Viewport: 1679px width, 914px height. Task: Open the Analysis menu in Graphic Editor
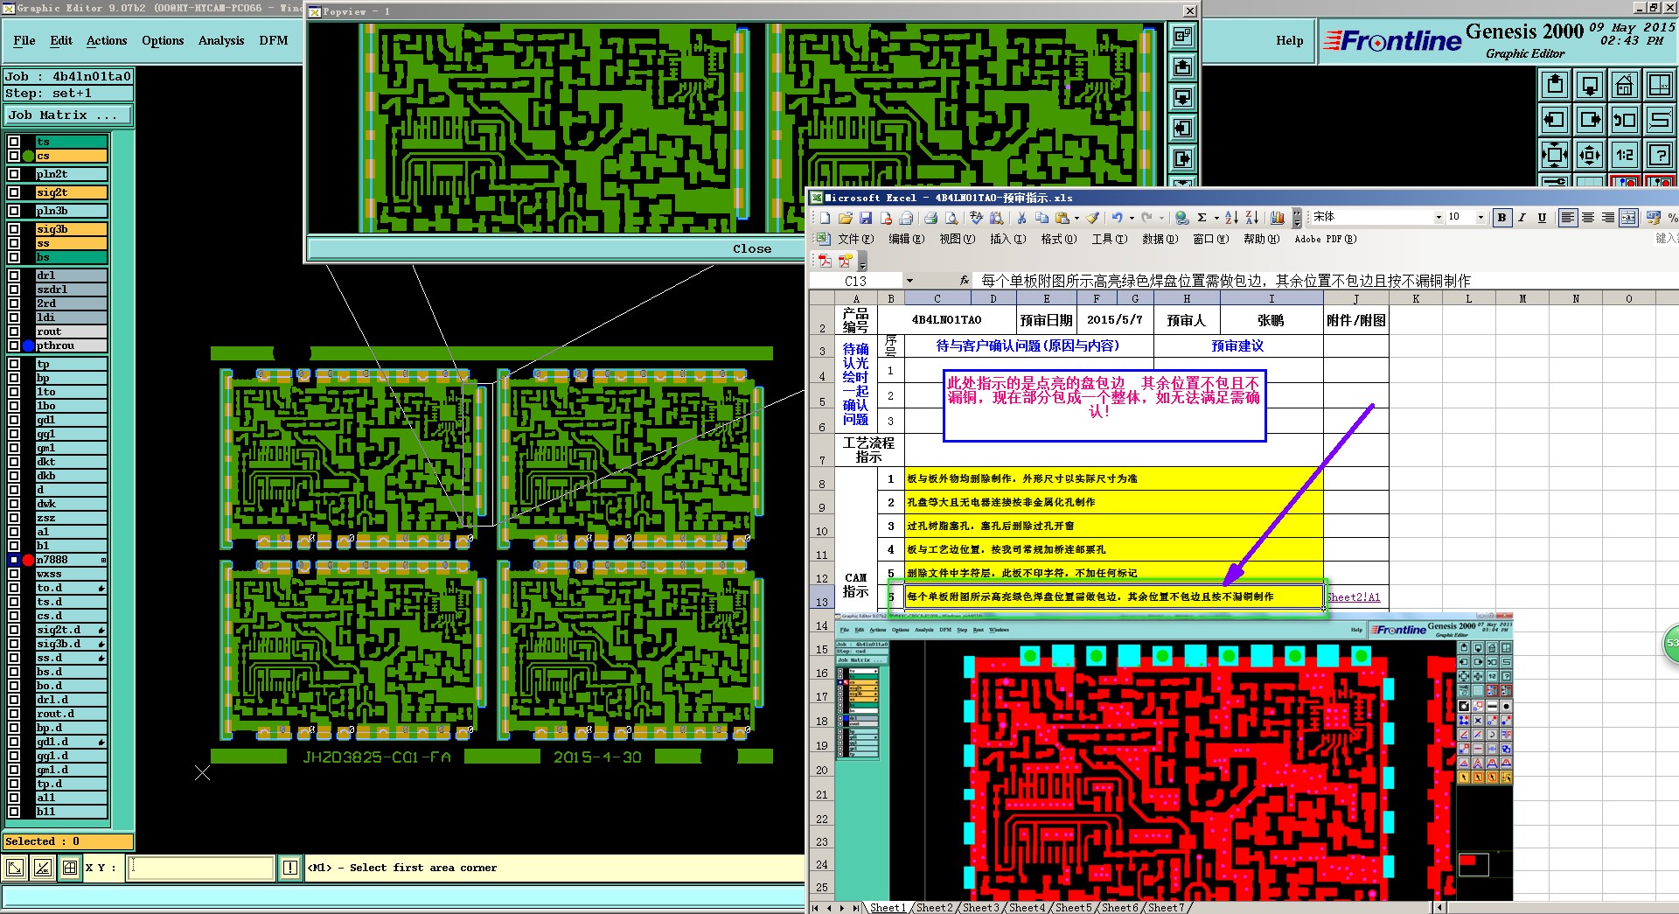pos(221,40)
